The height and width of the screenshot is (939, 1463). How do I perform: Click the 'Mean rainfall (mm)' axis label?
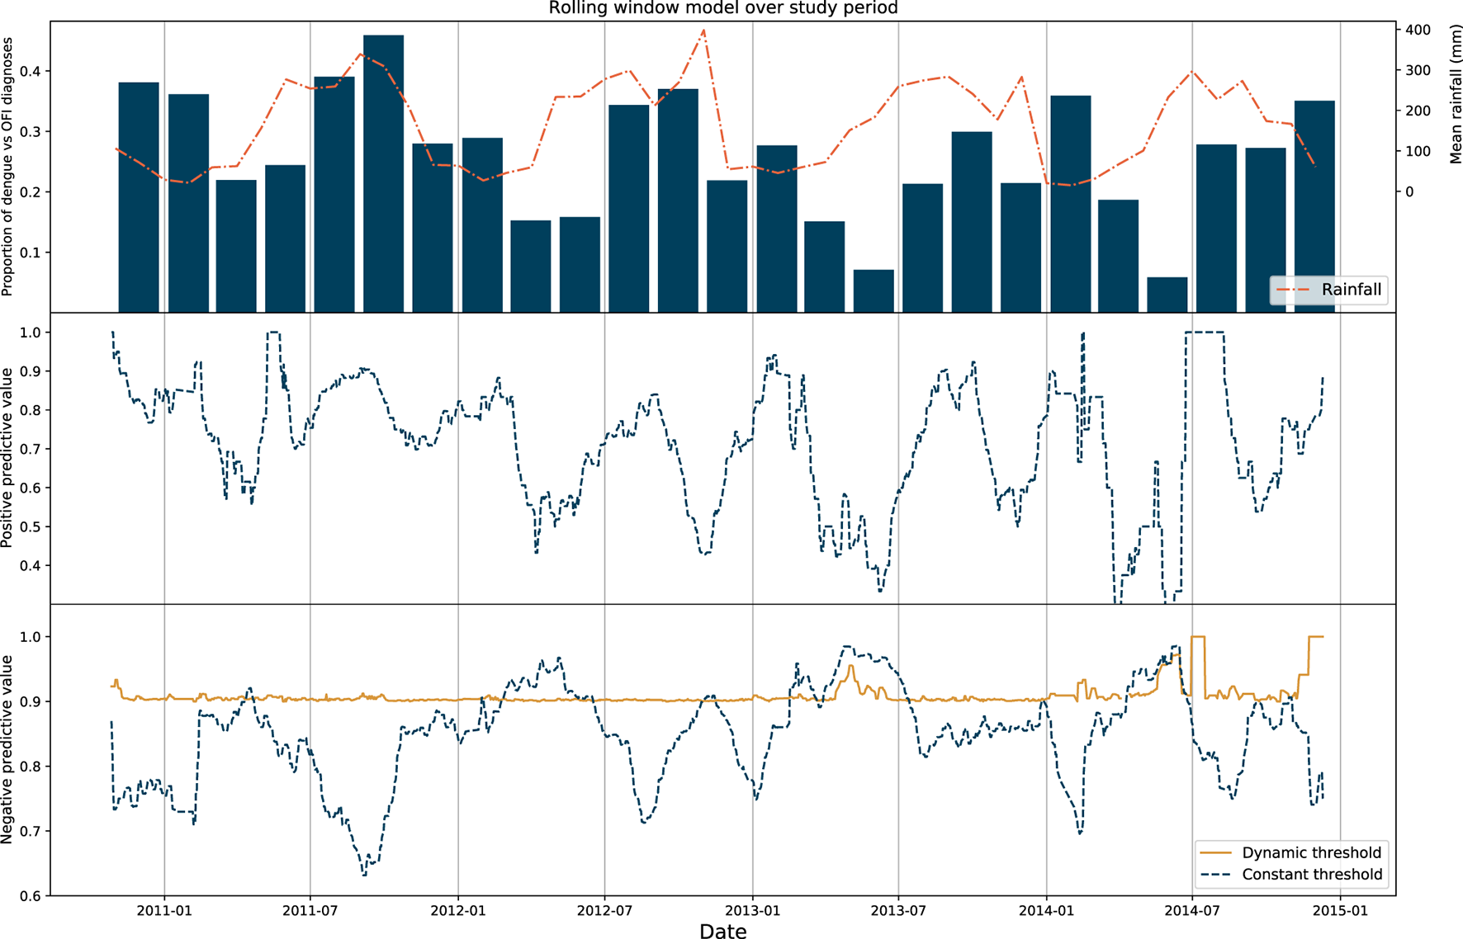click(1455, 93)
